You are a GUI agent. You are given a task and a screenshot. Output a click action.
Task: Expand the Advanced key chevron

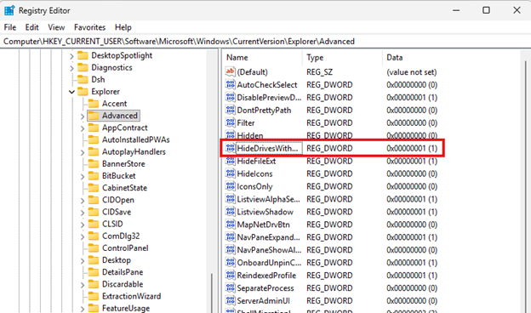[83, 117]
